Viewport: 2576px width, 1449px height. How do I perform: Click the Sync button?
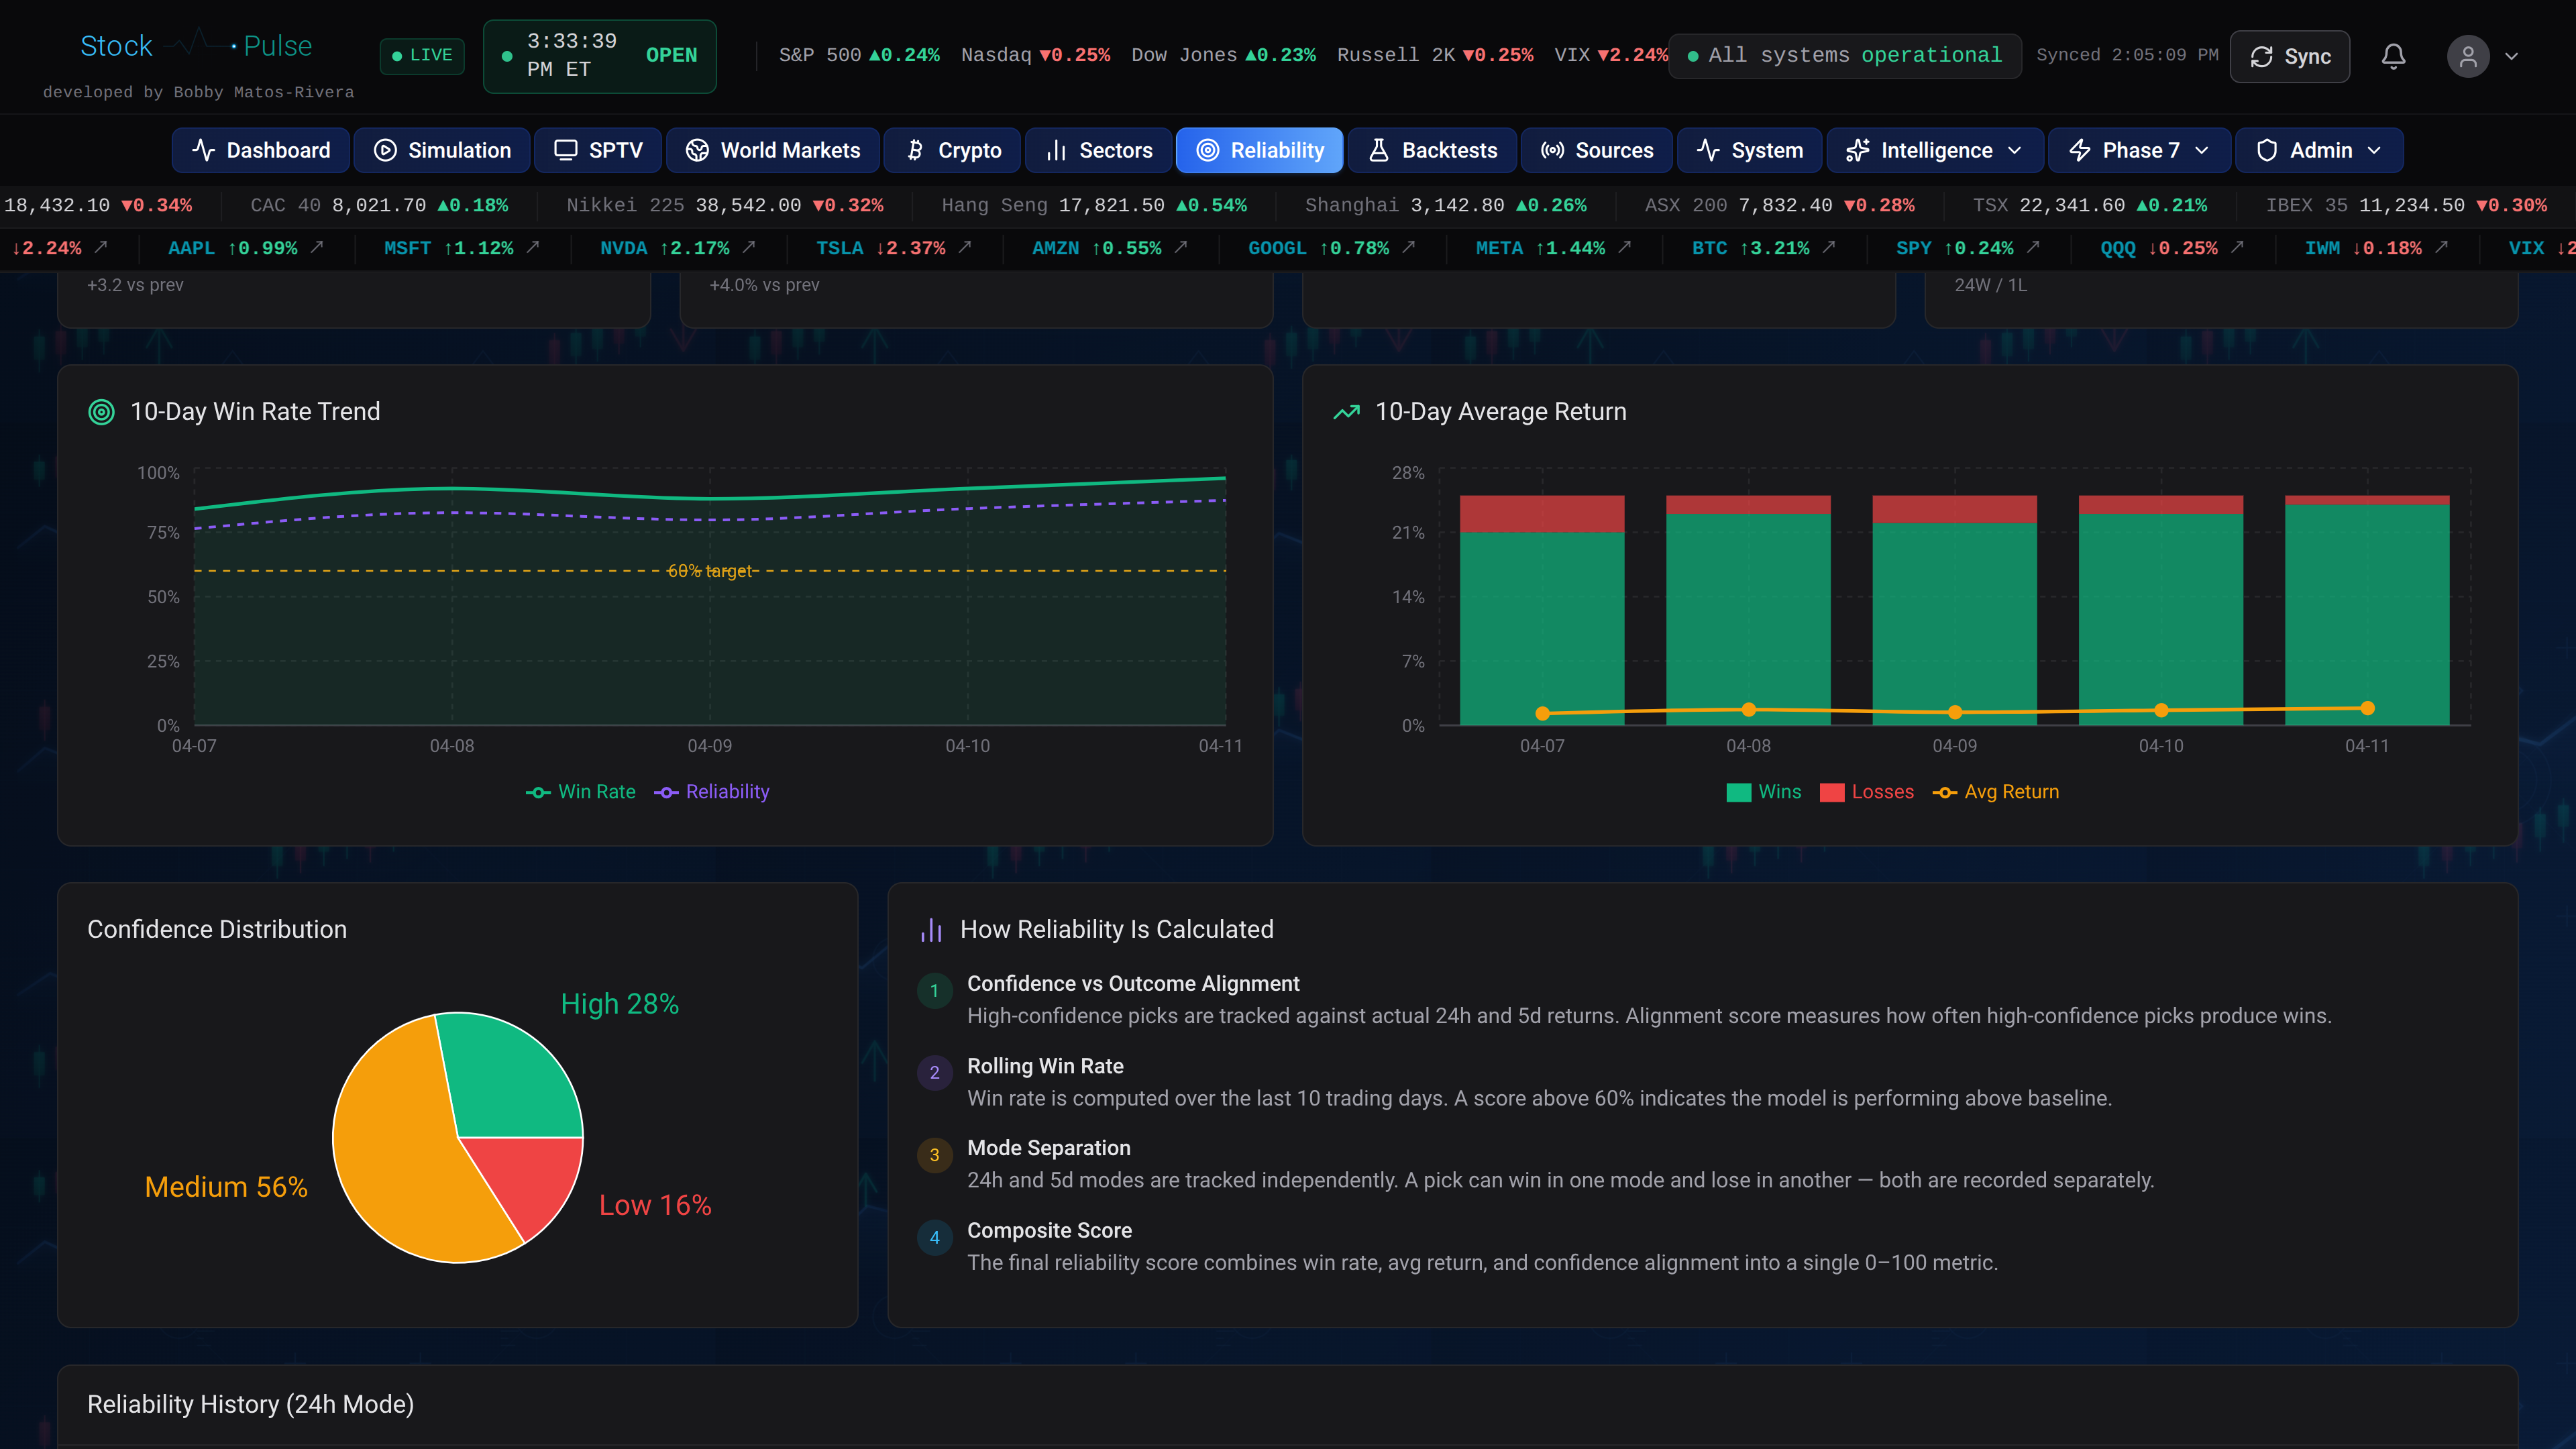tap(2290, 57)
